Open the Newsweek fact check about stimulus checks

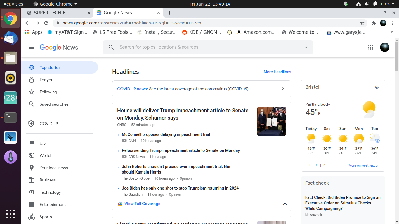coord(343,203)
